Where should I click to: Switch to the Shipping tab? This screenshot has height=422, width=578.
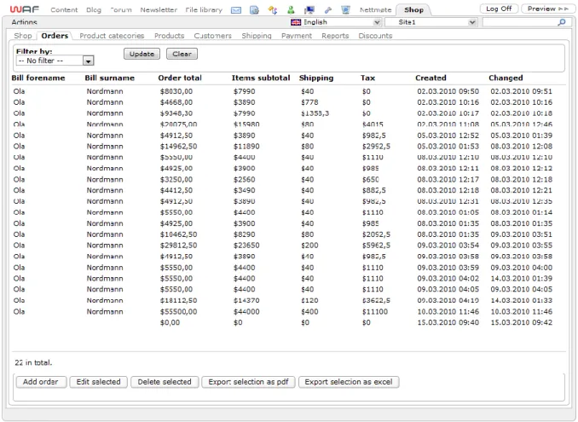click(x=257, y=36)
